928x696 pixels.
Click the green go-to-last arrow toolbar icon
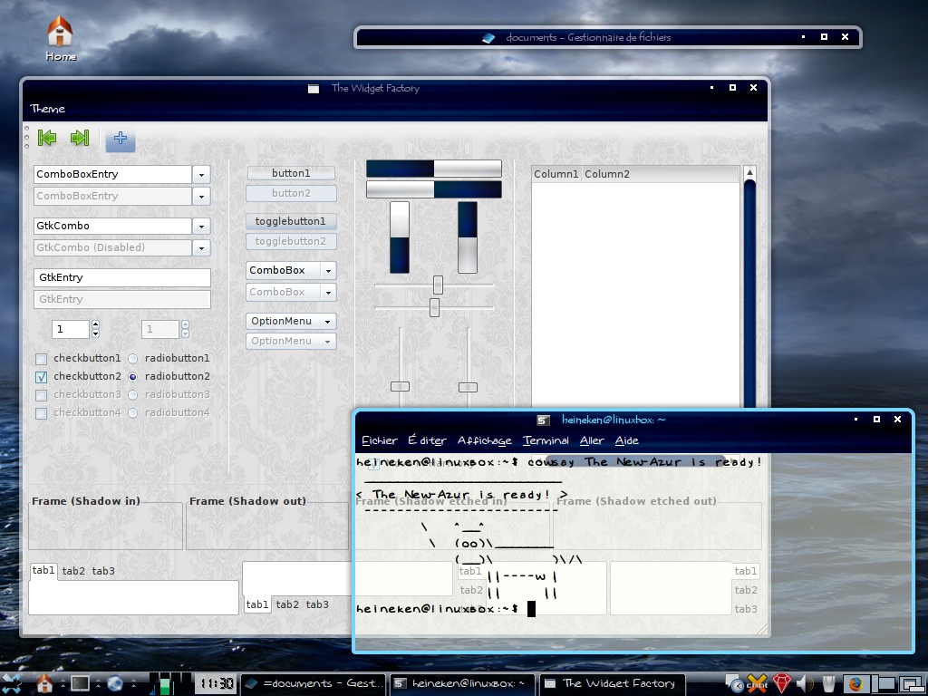point(80,138)
